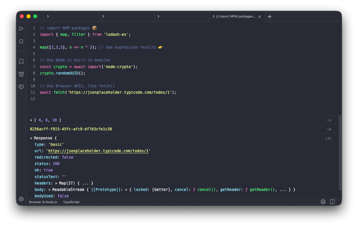Click the L4 line reference label
This screenshot has width=358, height=227.
tap(329, 120)
